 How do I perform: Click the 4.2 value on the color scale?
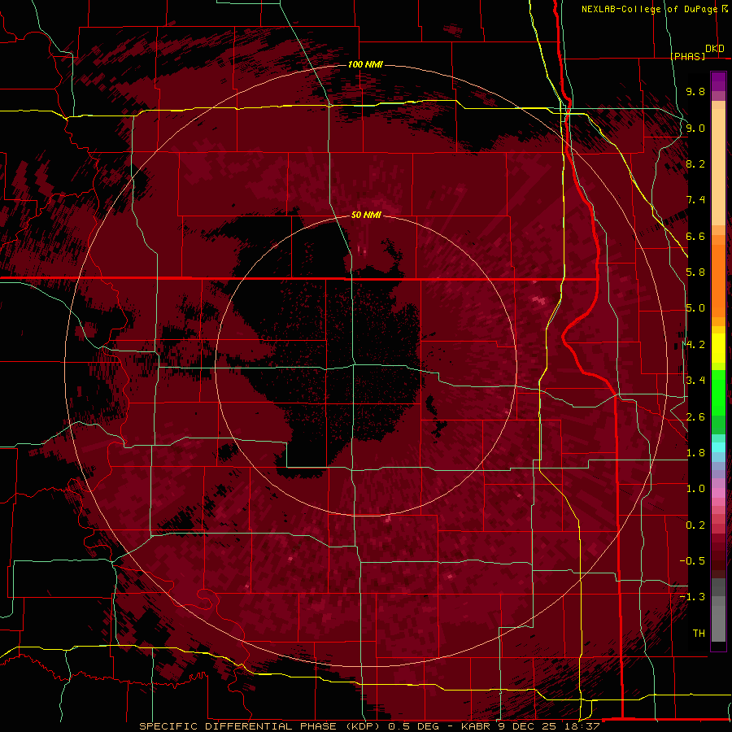(695, 345)
